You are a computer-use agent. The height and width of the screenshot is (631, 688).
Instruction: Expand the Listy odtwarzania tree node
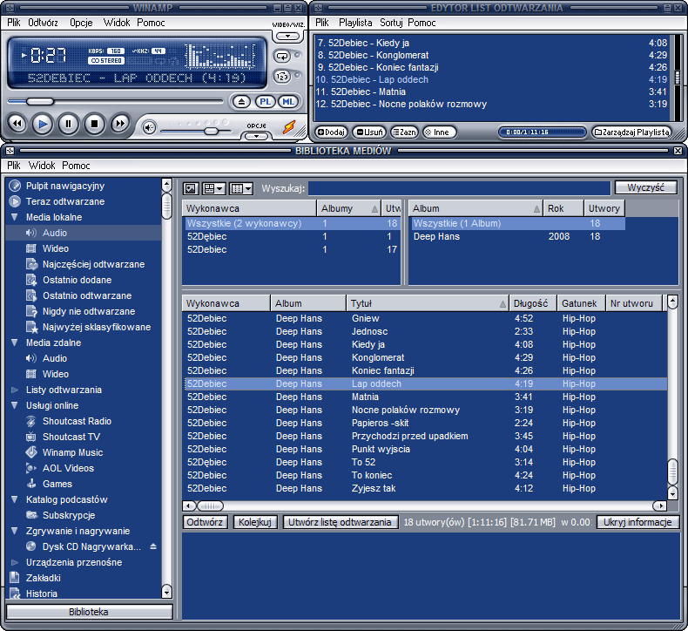click(15, 390)
